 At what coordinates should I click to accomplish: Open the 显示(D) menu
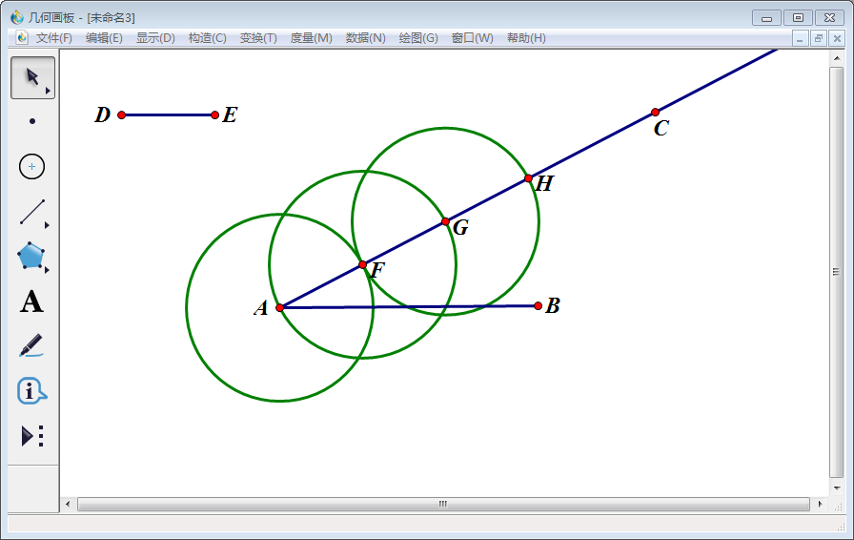(x=155, y=38)
